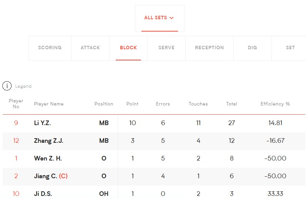Click the Legend label text

(x=23, y=86)
